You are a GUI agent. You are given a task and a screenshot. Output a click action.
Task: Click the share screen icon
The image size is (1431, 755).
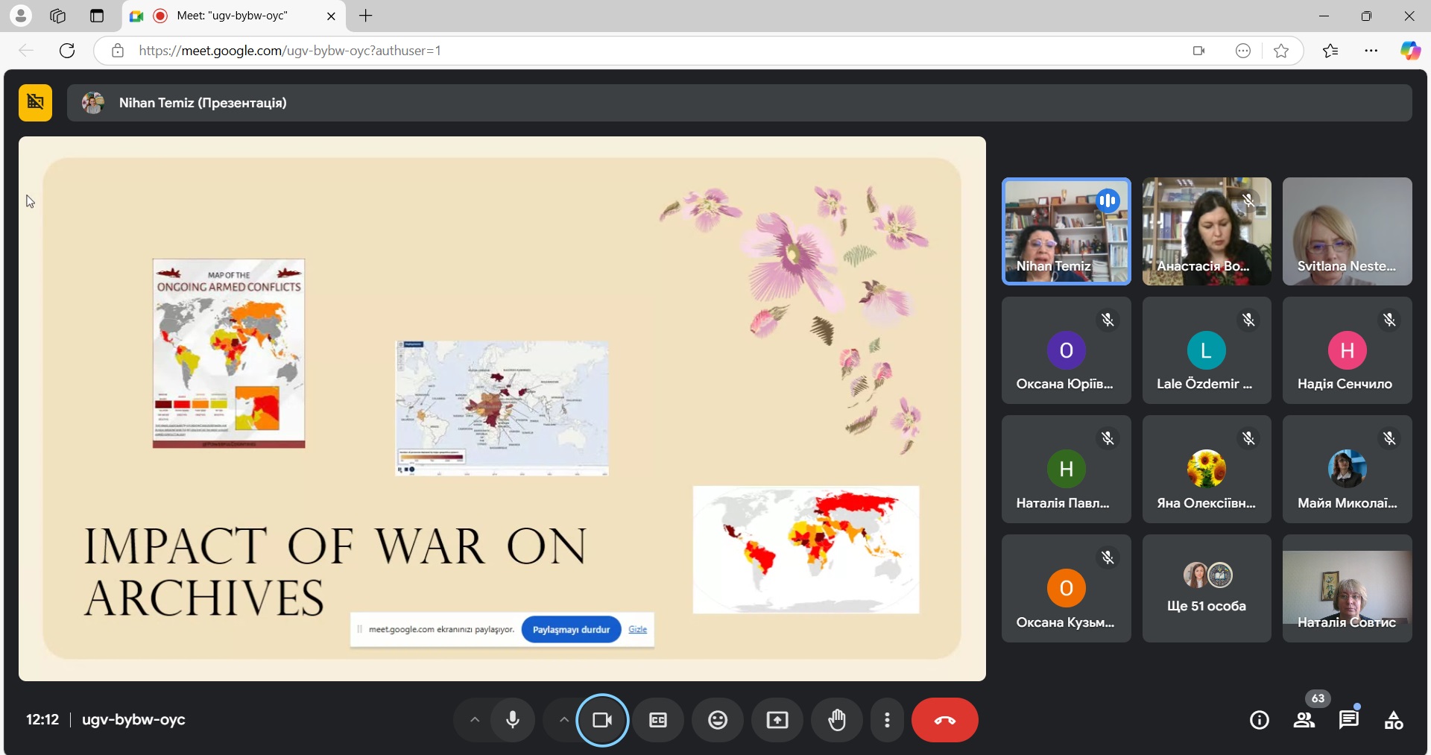tap(777, 720)
